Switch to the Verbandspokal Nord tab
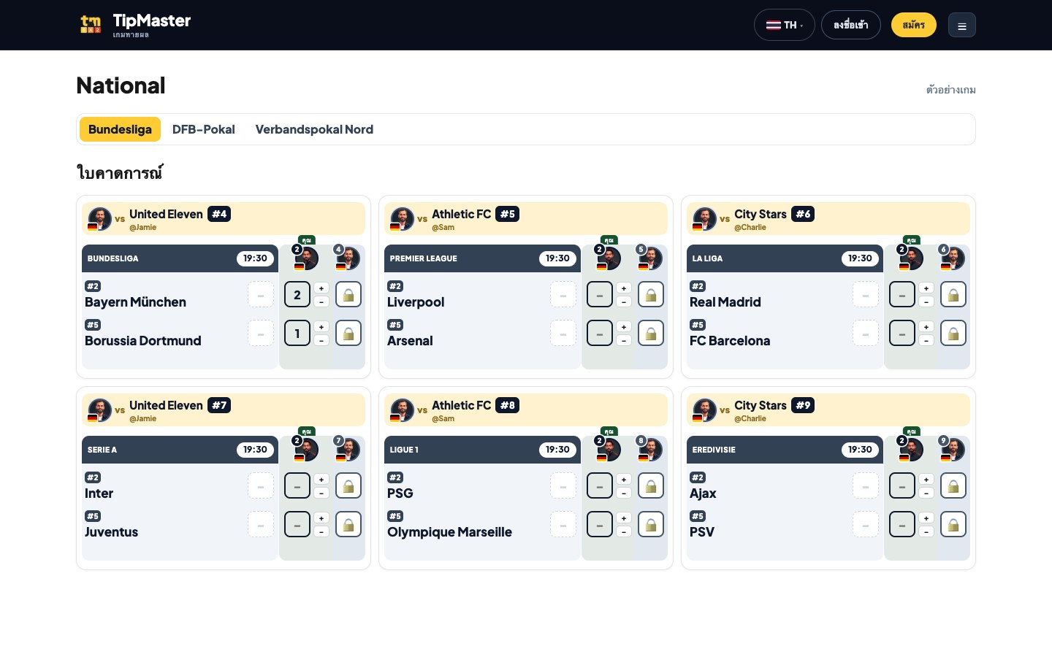The width and height of the screenshot is (1052, 657). (x=314, y=129)
